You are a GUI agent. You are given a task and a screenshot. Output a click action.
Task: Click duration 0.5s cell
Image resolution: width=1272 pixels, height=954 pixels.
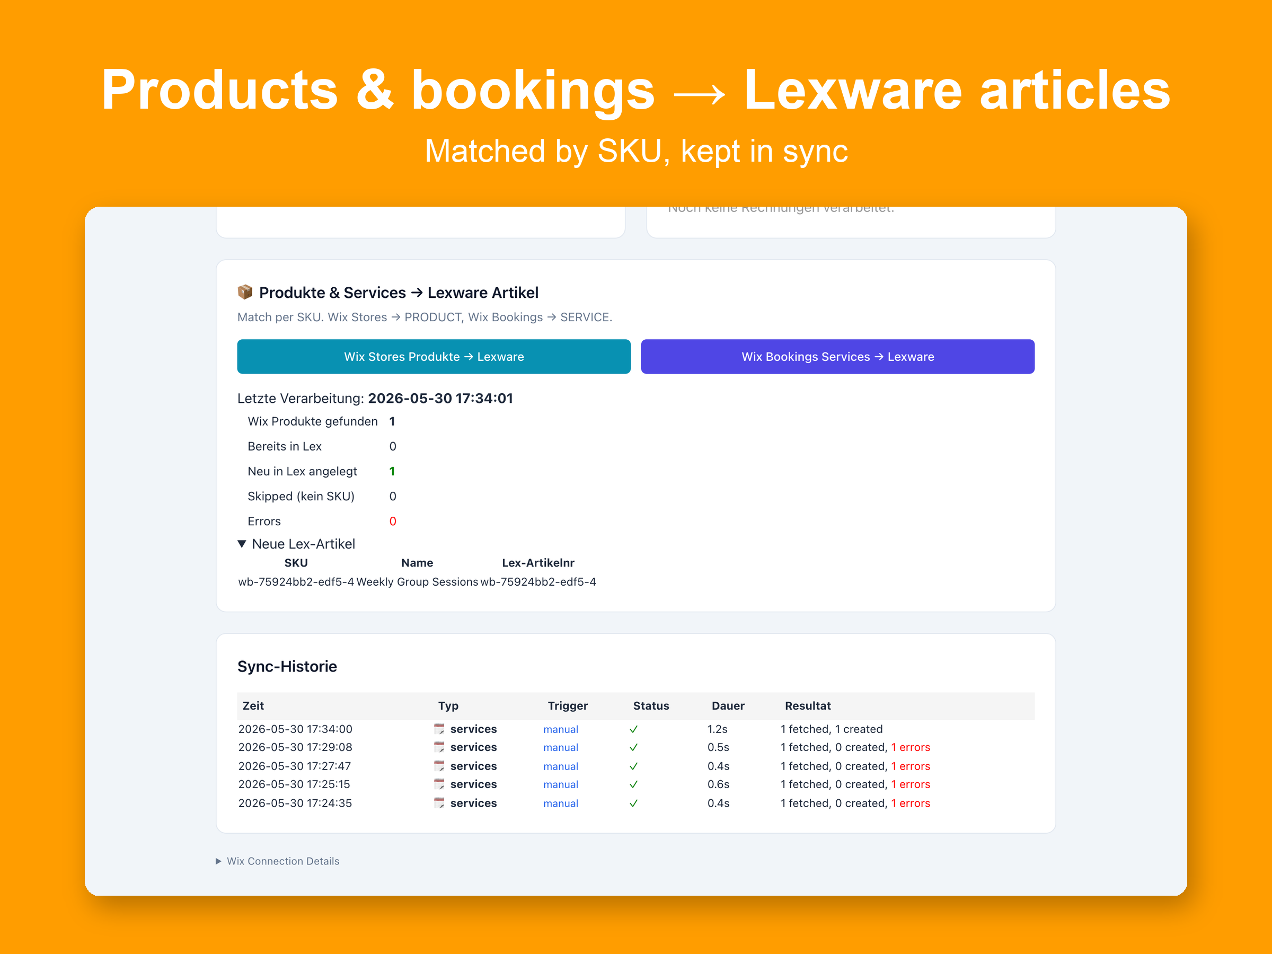pyautogui.click(x=719, y=747)
